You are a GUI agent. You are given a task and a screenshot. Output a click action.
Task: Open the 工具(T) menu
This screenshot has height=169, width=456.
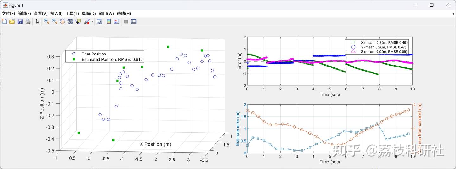72,14
